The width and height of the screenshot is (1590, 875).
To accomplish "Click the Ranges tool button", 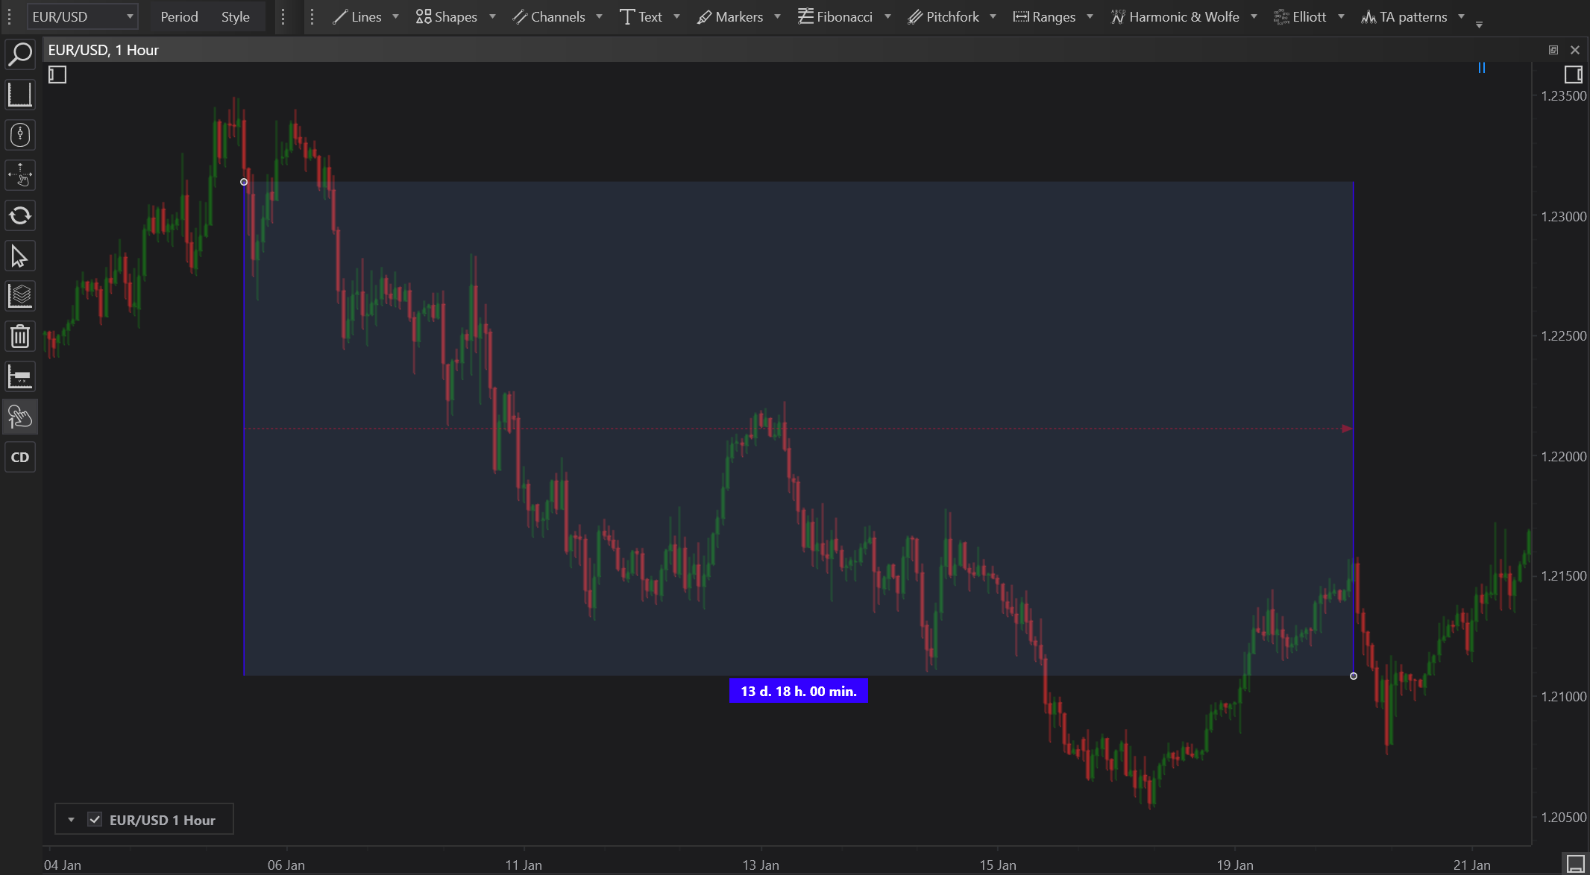I will click(1044, 16).
